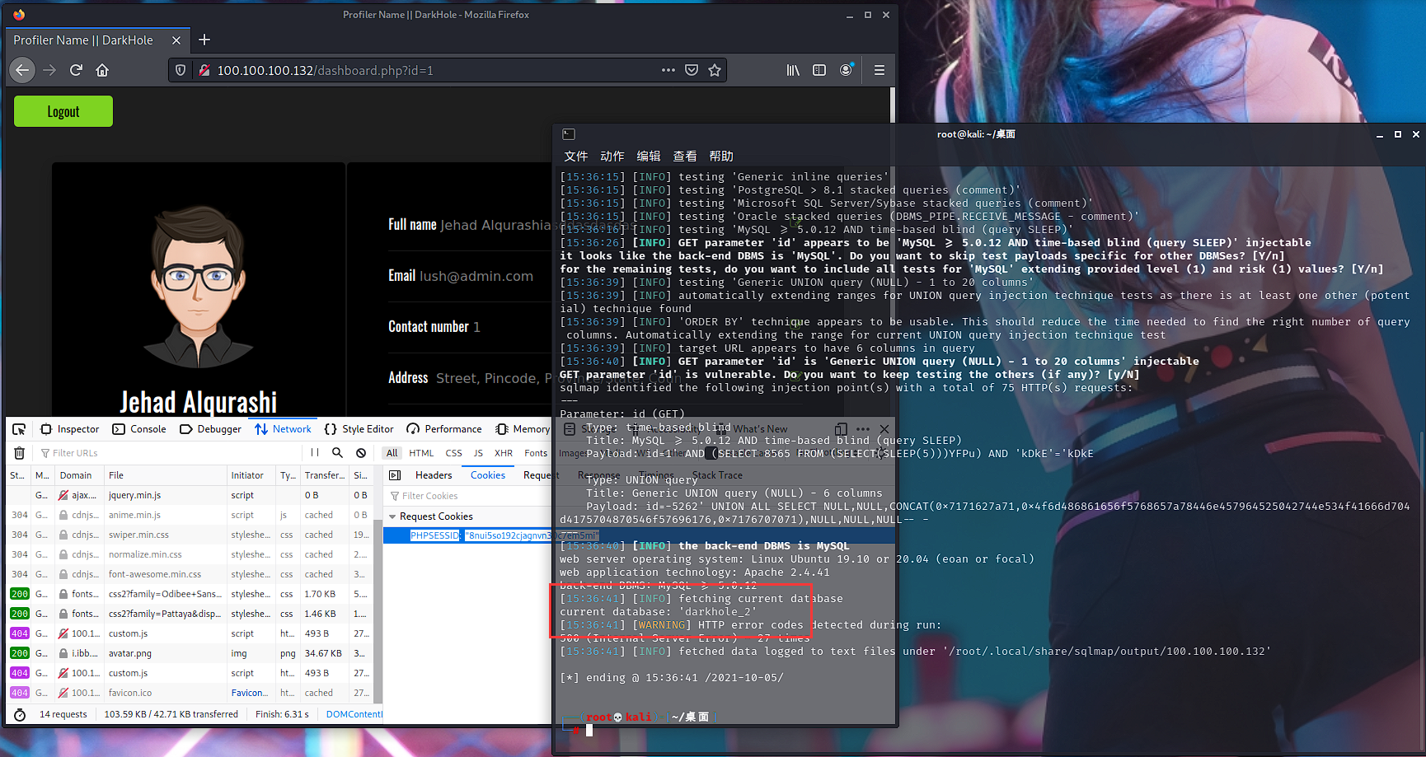
Task: Open a new Firefox tab
Action: pyautogui.click(x=204, y=40)
